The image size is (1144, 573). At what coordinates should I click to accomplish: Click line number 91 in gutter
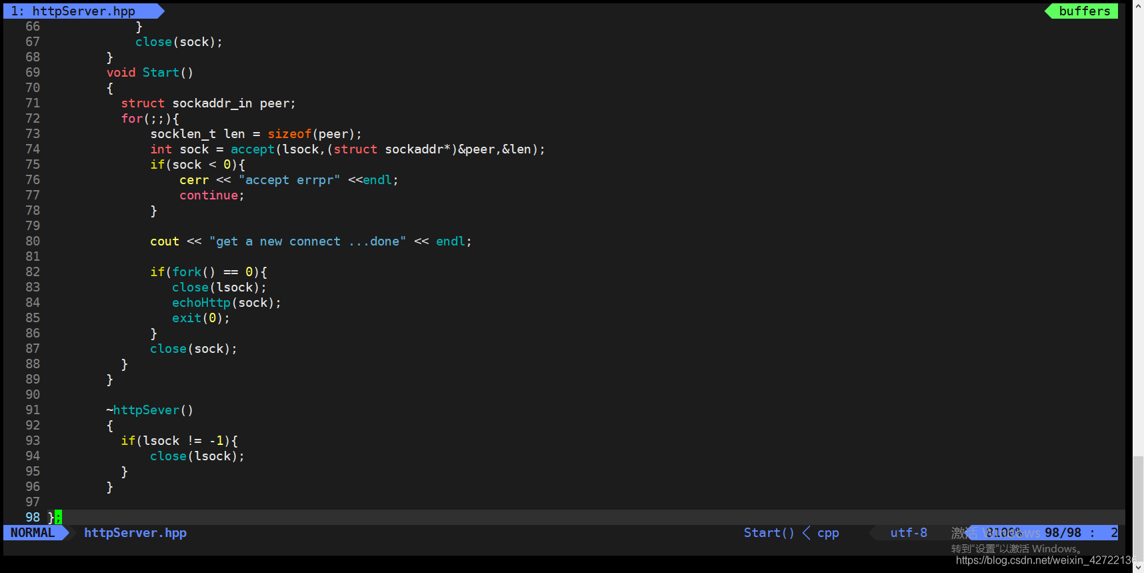[x=33, y=410]
